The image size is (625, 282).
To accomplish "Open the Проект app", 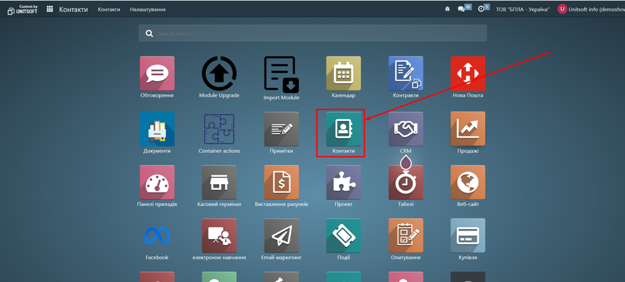I will (343, 182).
